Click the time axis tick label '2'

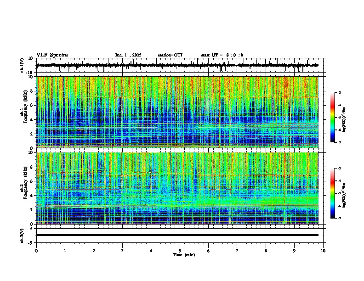(x=94, y=251)
